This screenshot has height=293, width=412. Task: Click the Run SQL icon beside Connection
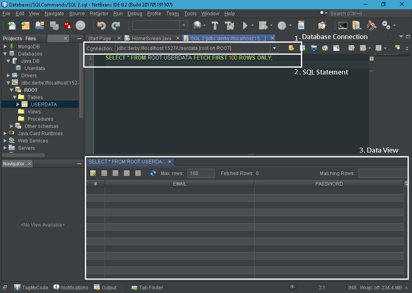291,48
